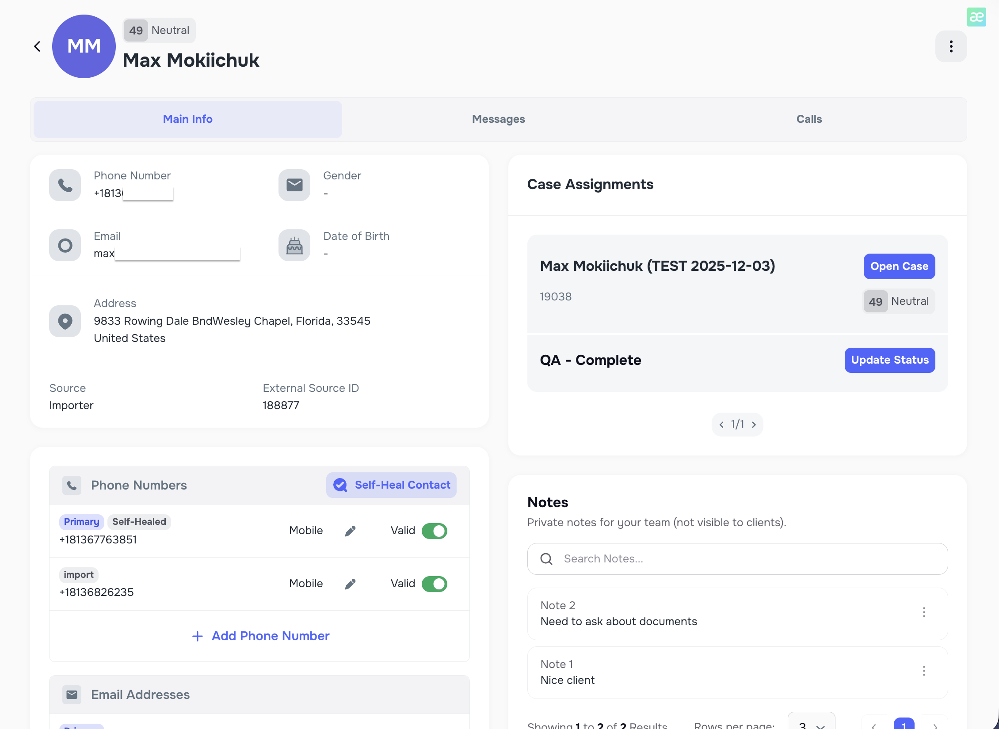Open Rows per page dropdown
The width and height of the screenshot is (999, 729).
(x=811, y=724)
